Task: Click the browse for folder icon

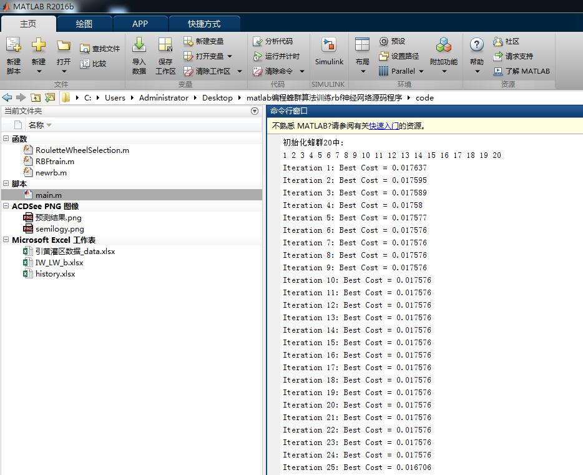Action: coord(50,98)
